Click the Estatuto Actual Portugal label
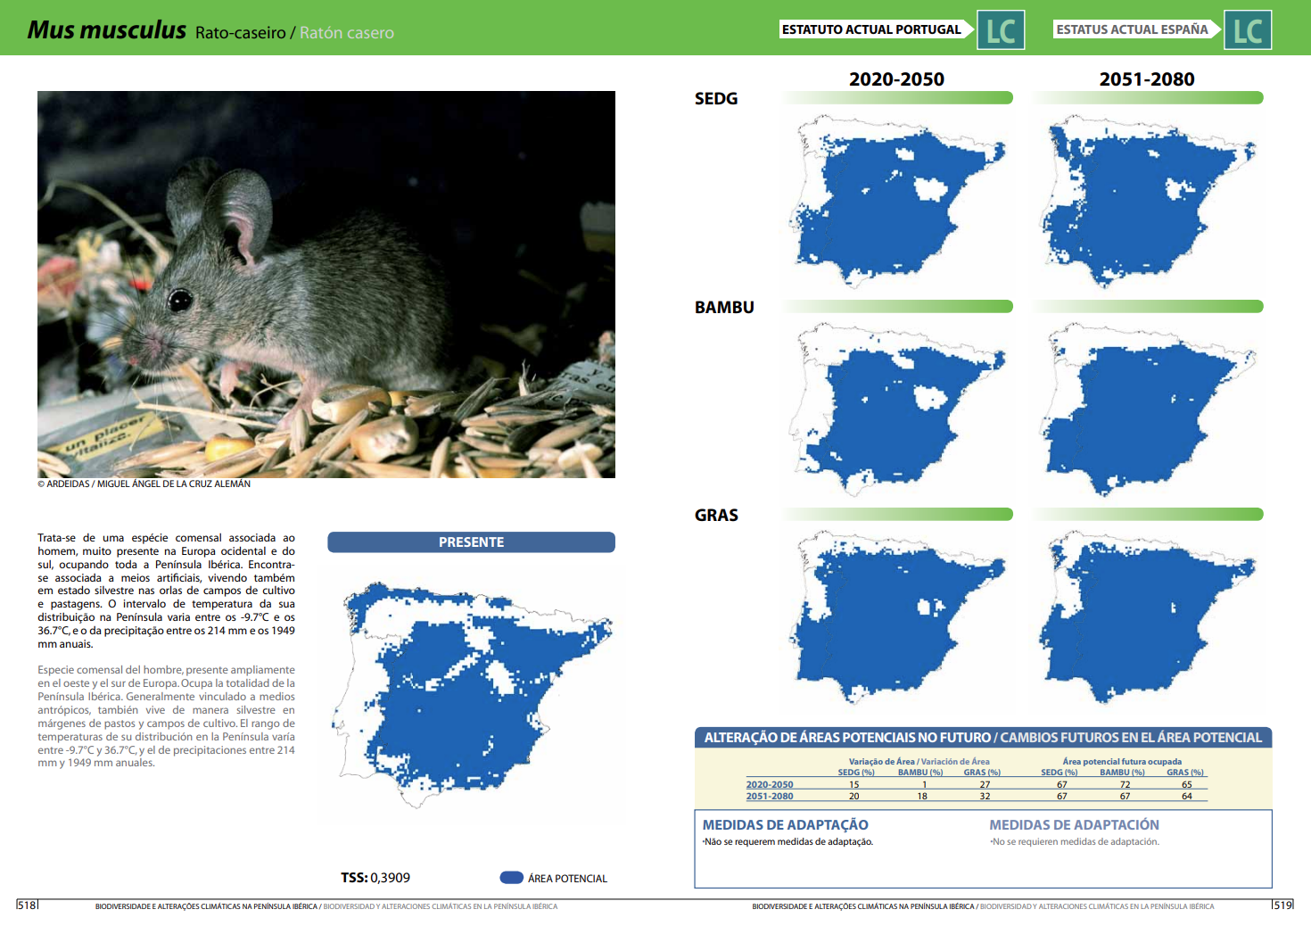This screenshot has height=926, width=1311. pyautogui.click(x=871, y=29)
